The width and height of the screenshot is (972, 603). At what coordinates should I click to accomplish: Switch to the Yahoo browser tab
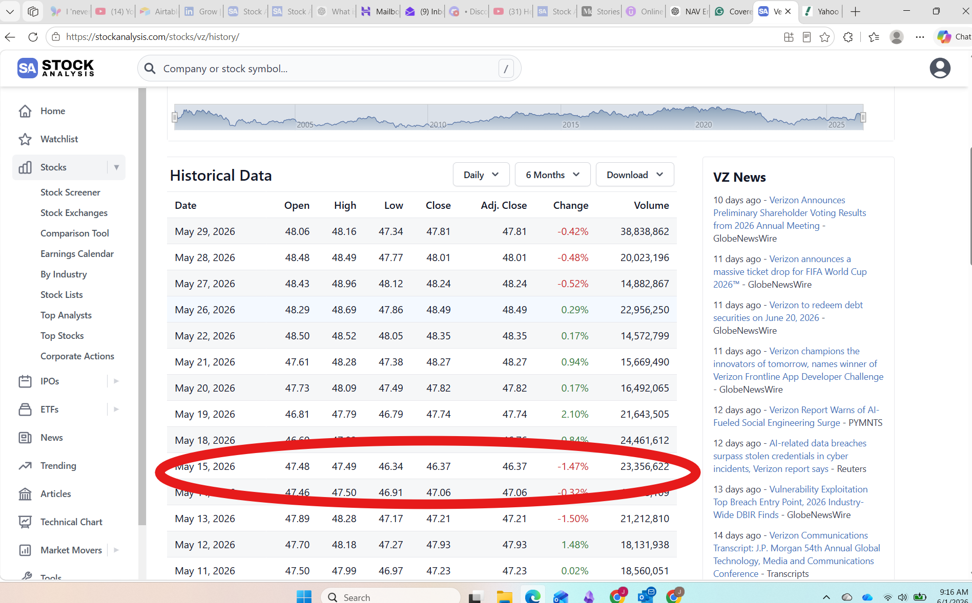820,11
